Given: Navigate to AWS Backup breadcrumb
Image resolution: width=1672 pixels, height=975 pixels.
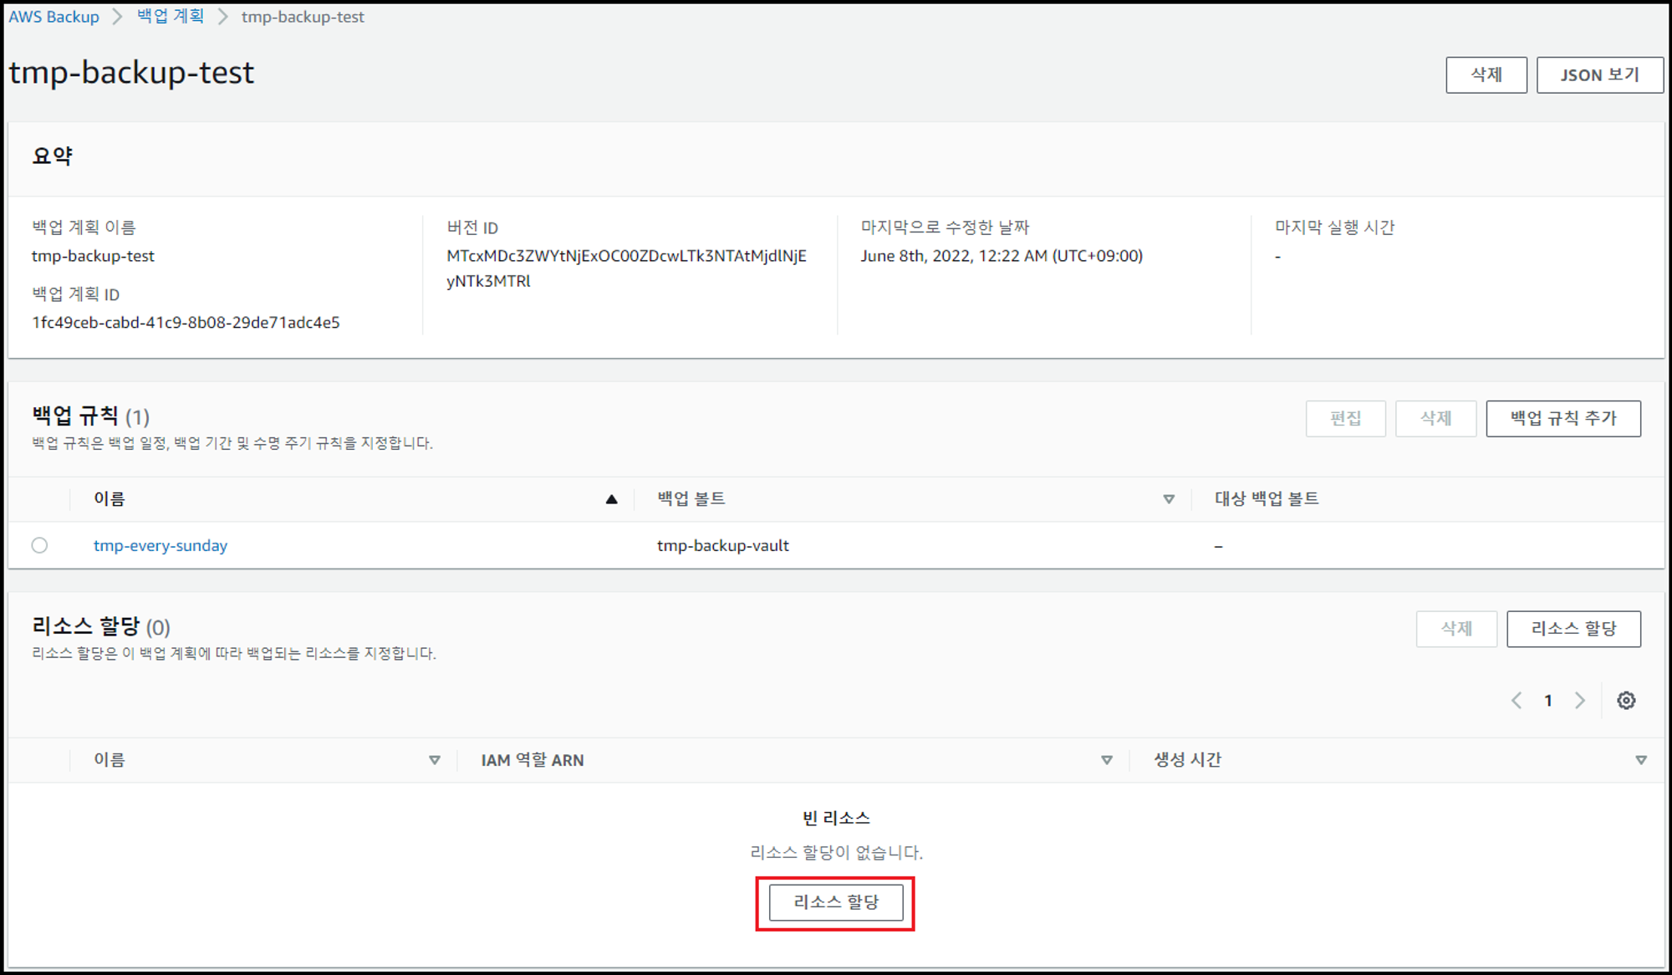Looking at the screenshot, I should click(54, 17).
